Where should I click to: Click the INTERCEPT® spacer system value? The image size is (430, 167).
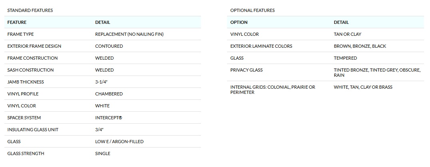point(108,118)
